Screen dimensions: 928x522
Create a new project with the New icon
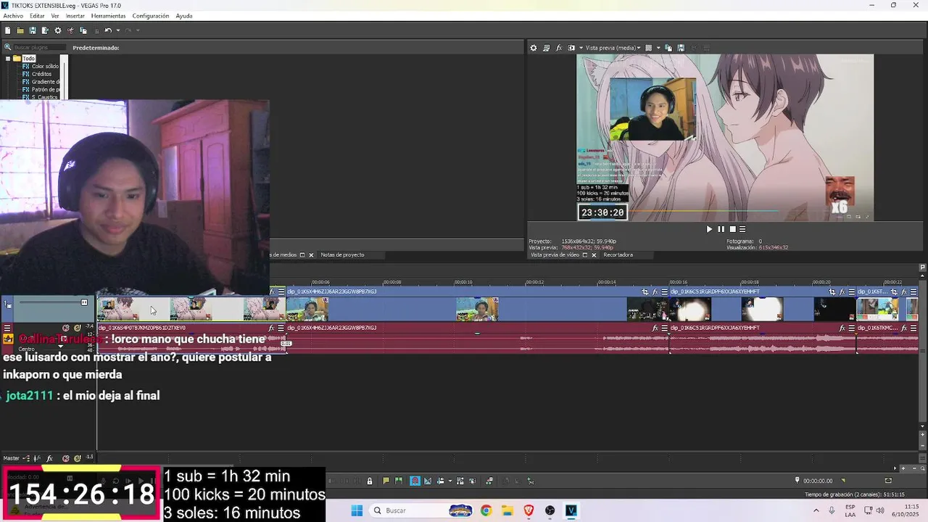[7, 30]
